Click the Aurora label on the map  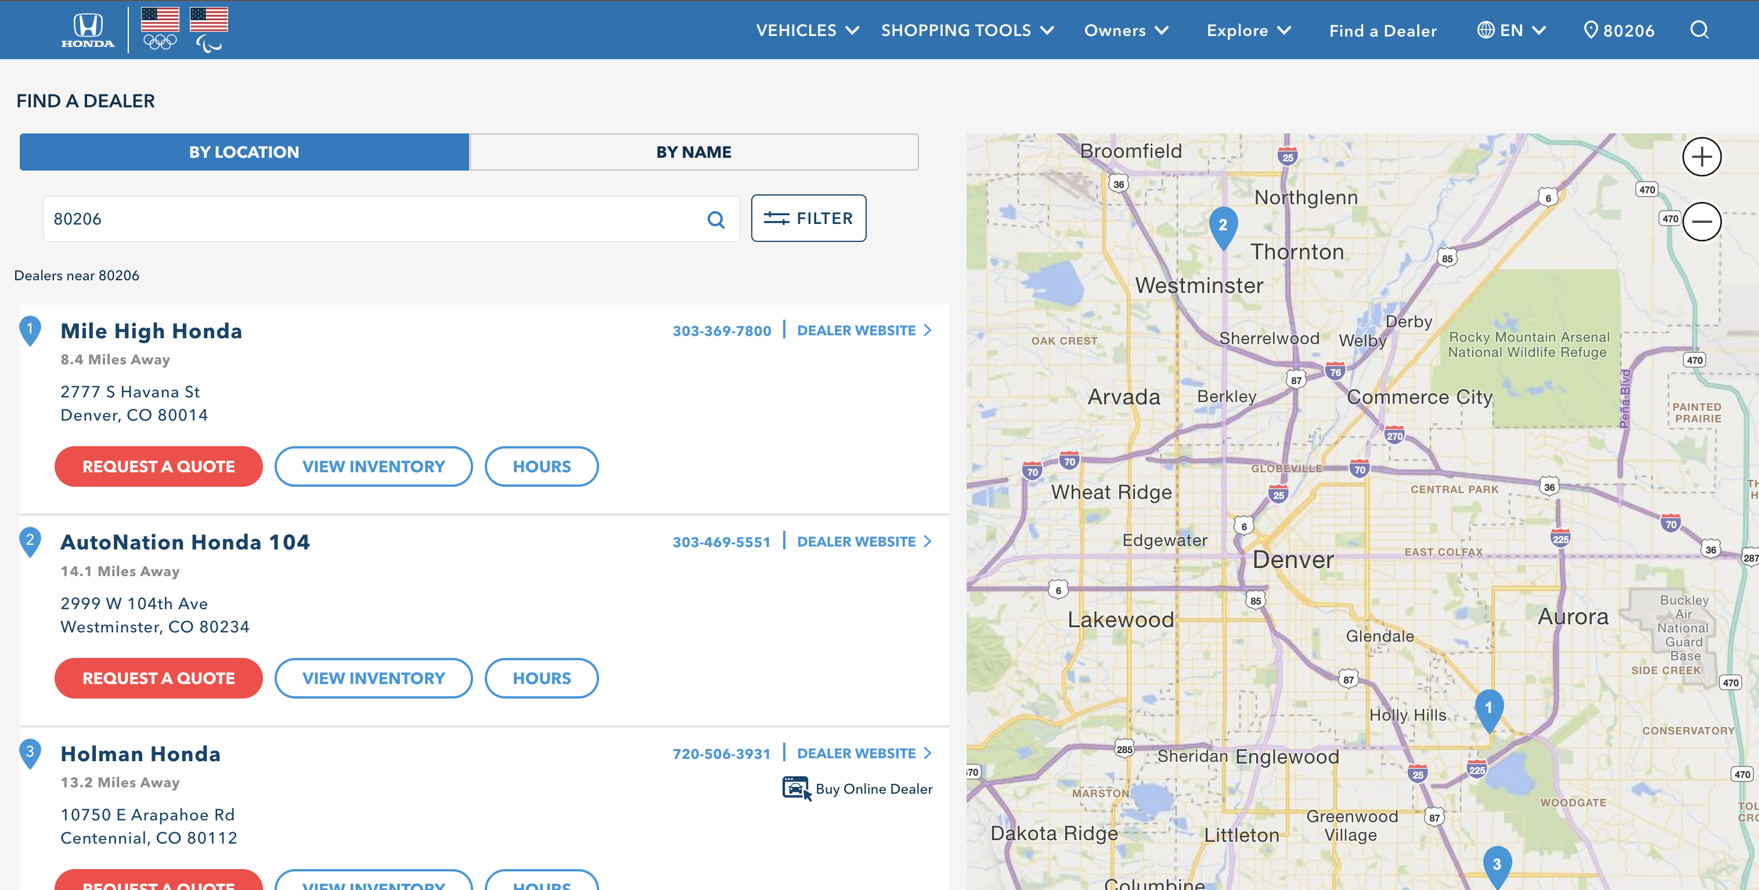point(1573,617)
